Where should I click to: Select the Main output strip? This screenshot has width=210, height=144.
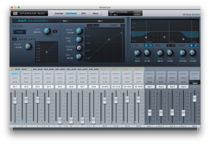[195, 74]
